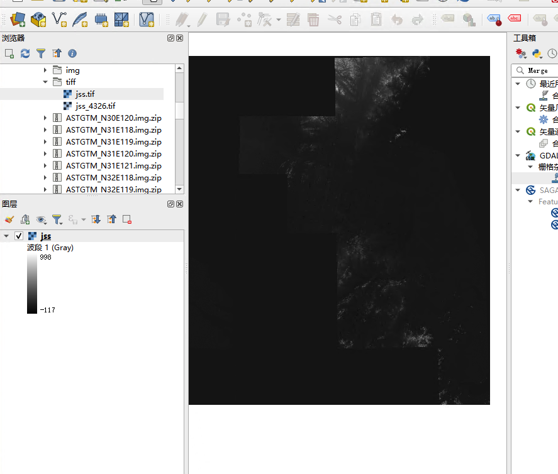Open Manage Map Themes in the Layers panel
This screenshot has width=558, height=474.
coord(41,219)
